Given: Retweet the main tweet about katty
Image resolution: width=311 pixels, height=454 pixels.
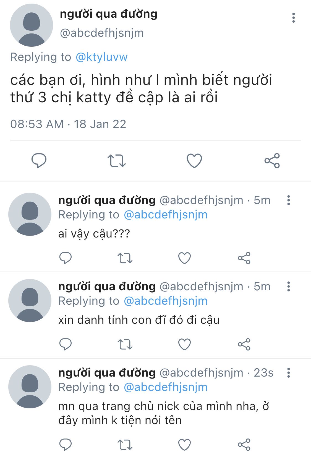Looking at the screenshot, I should [x=116, y=161].
